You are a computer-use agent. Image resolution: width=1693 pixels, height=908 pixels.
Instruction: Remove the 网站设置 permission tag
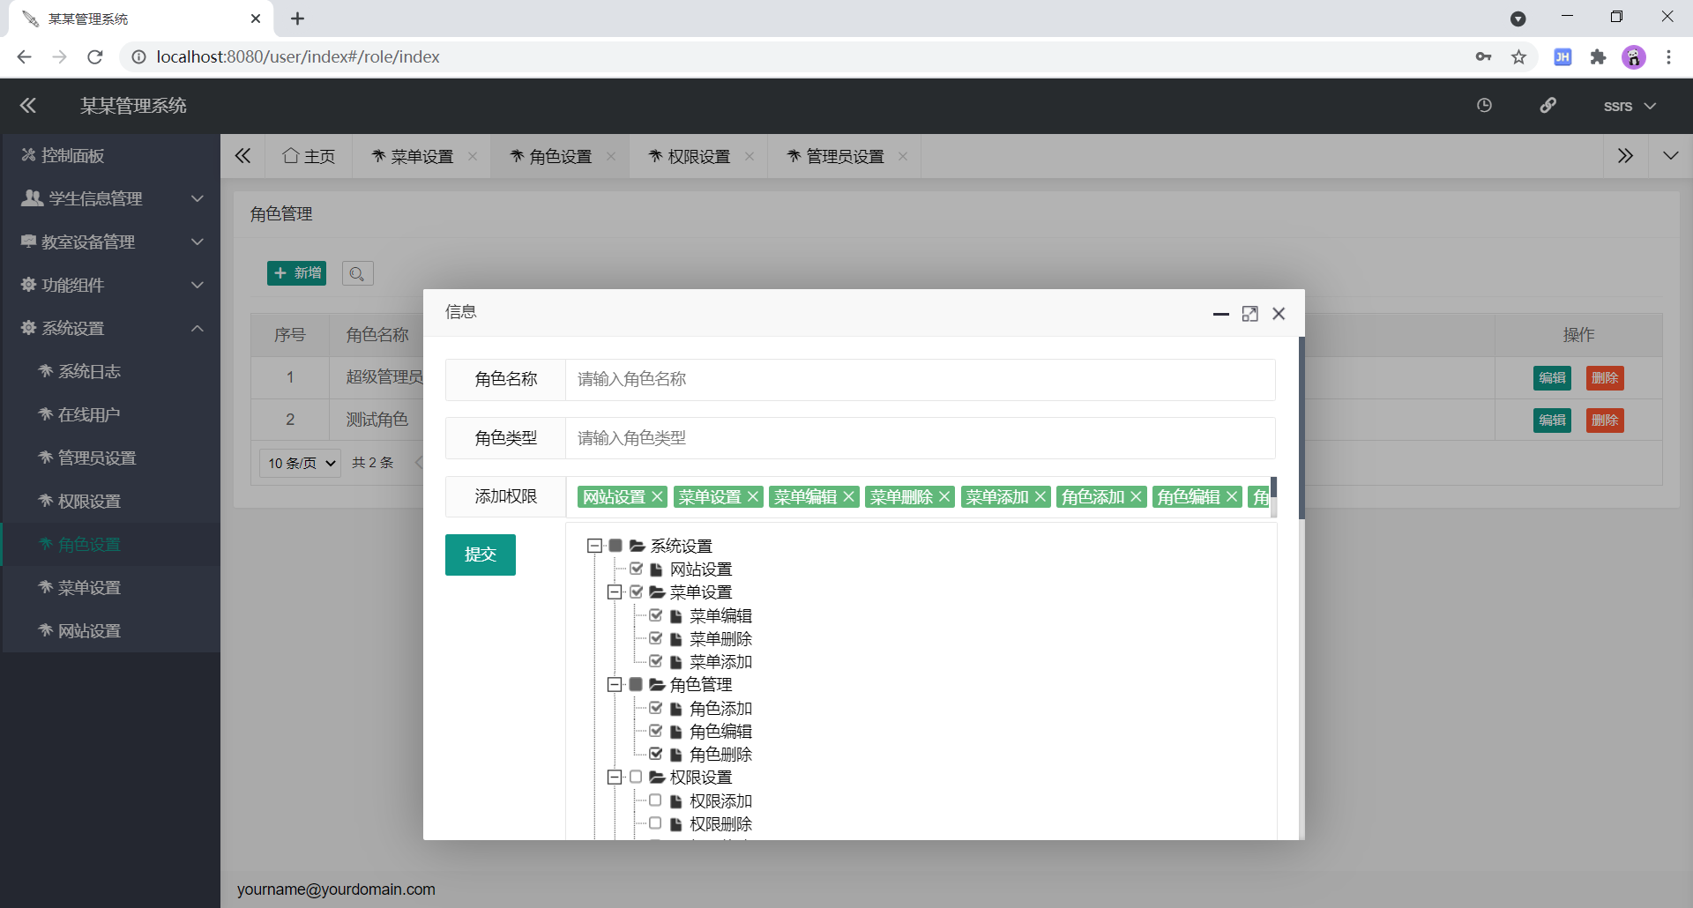(x=657, y=496)
